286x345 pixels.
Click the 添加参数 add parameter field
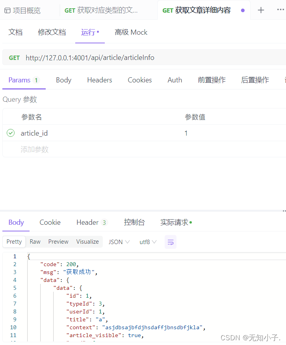click(x=35, y=149)
